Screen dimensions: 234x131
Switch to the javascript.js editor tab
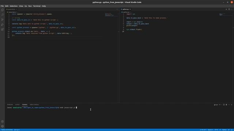pyautogui.click(x=12, y=9)
